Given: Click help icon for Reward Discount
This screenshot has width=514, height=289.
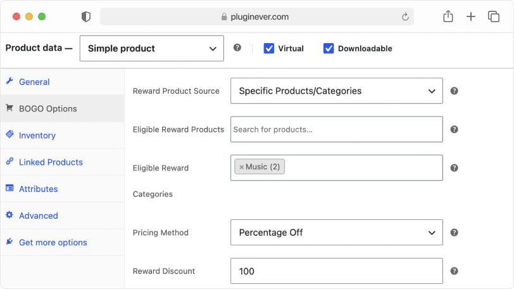Looking at the screenshot, I should pos(454,271).
